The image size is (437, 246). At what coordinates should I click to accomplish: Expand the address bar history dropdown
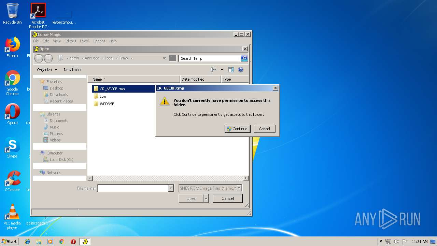(164, 58)
